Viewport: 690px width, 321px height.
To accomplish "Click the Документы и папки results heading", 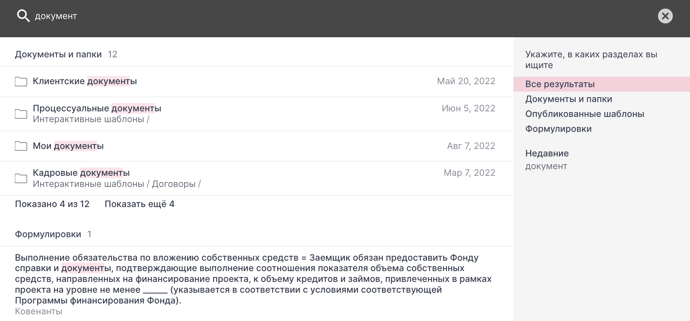I will [x=58, y=54].
